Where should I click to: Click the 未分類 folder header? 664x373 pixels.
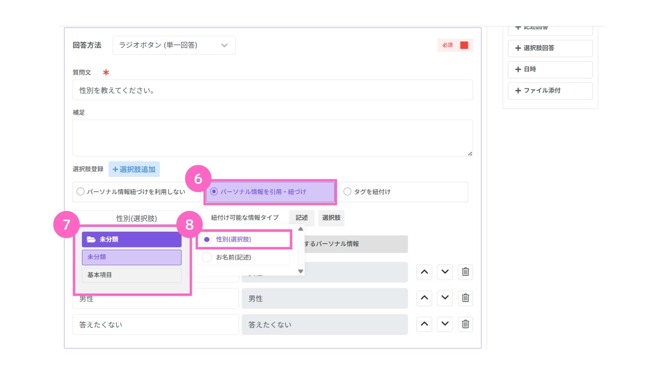[131, 239]
